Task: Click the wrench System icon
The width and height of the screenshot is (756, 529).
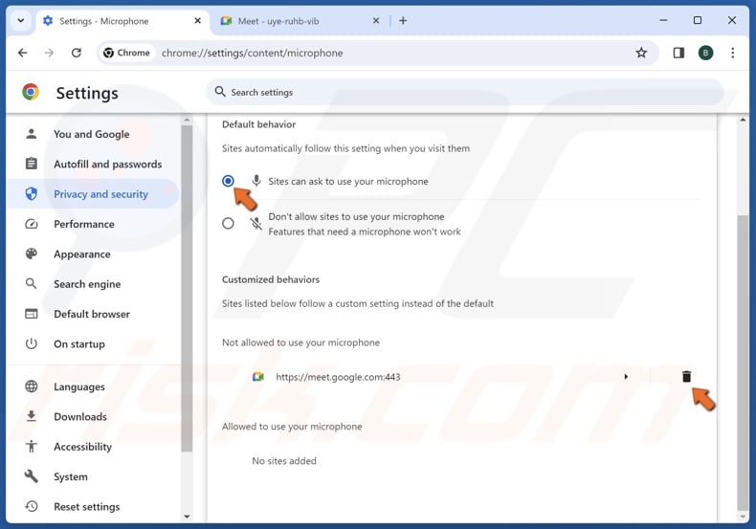Action: [x=32, y=476]
